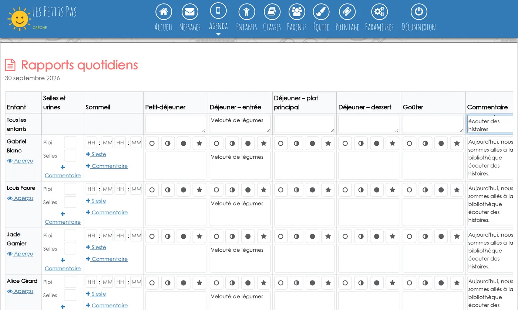Select half-circle rating for Louis Faure's Goûter

click(x=425, y=190)
